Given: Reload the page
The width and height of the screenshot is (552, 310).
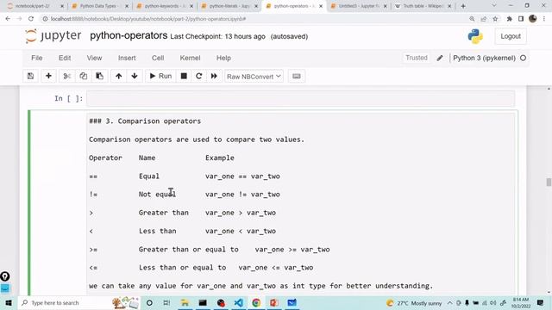Looking at the screenshot, I should click(x=31, y=19).
